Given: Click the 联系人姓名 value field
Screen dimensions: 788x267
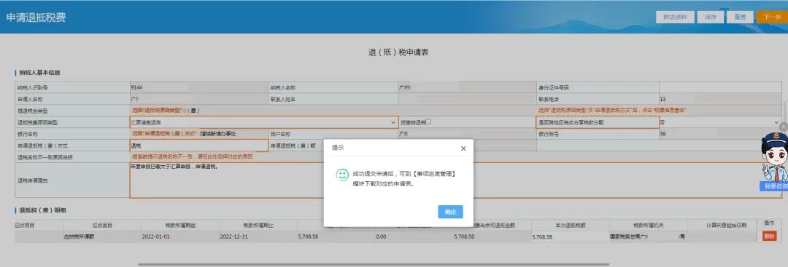Looking at the screenshot, I should [467, 99].
